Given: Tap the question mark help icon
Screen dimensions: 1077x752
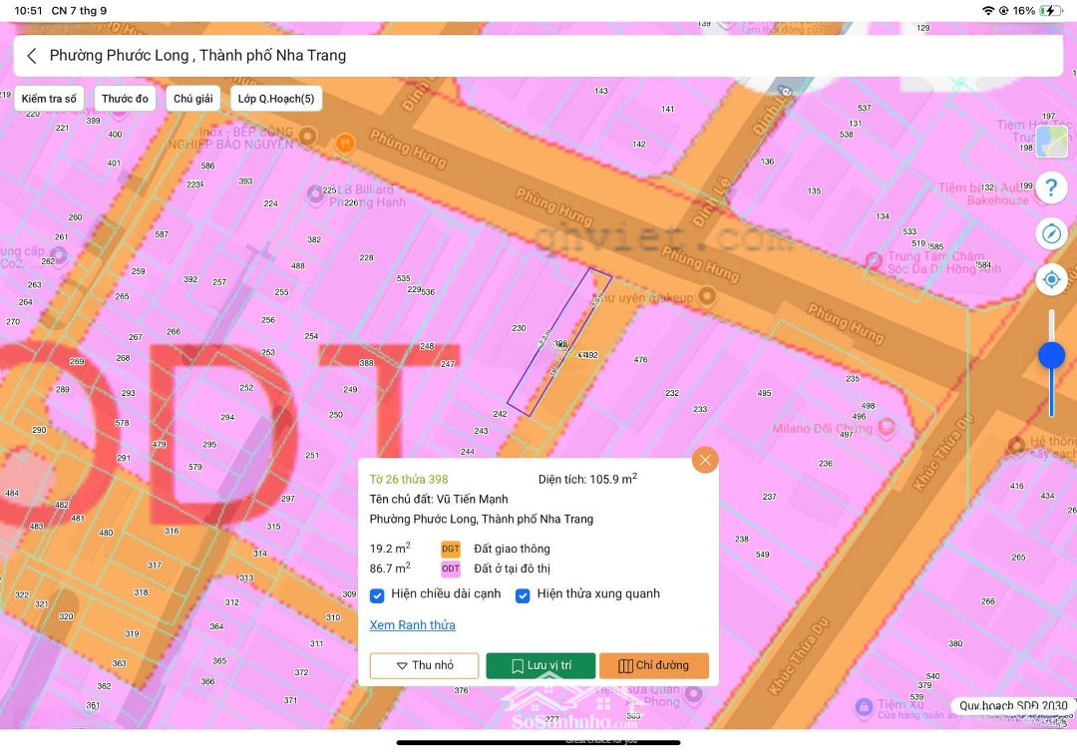Looking at the screenshot, I should (1051, 188).
